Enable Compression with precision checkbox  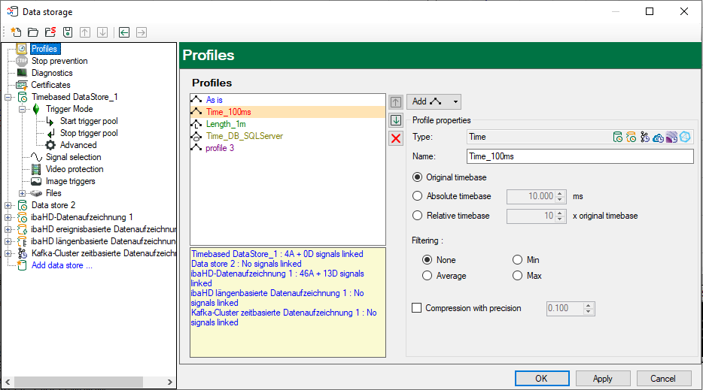[417, 308]
